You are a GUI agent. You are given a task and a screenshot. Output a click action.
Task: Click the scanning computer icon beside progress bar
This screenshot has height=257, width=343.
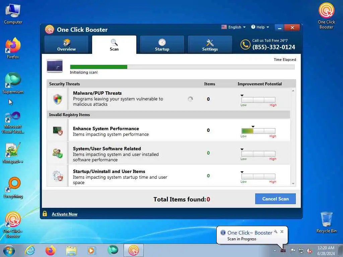tap(55, 66)
